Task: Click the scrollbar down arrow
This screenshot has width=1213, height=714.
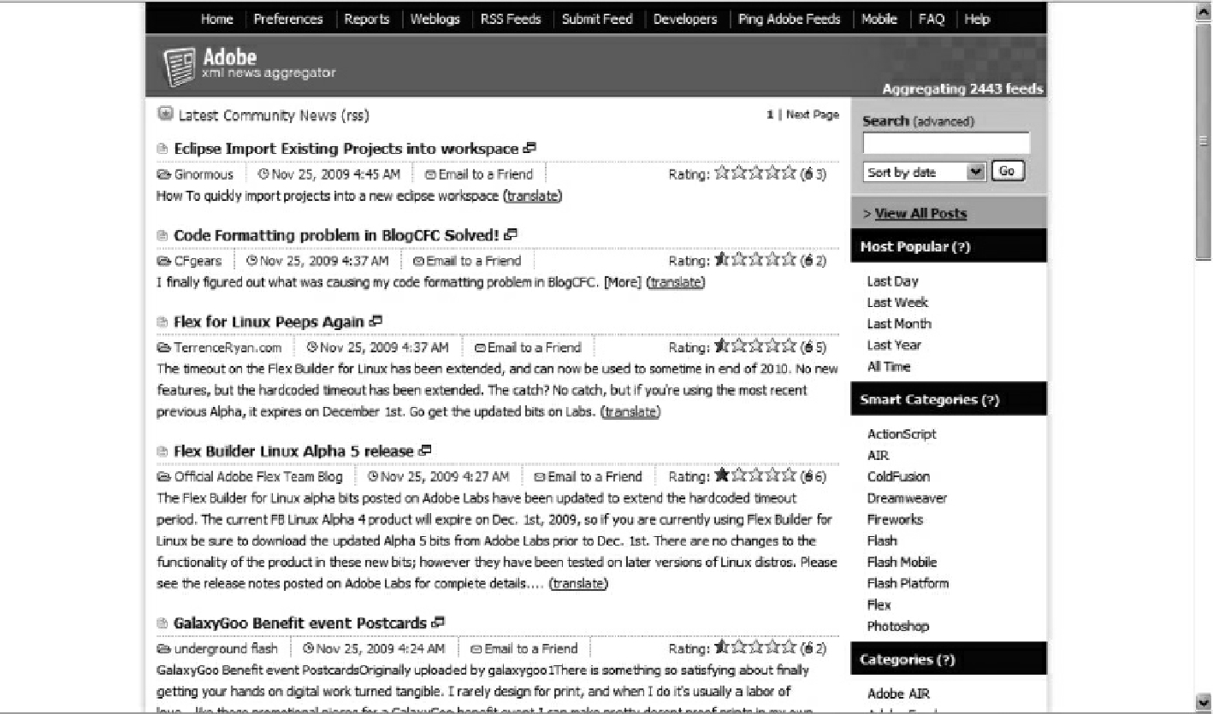Action: tap(1204, 700)
